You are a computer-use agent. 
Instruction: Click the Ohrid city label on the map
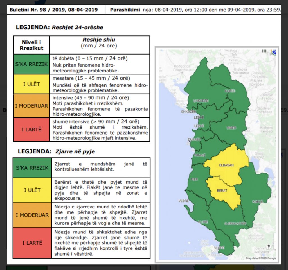pos(259,155)
